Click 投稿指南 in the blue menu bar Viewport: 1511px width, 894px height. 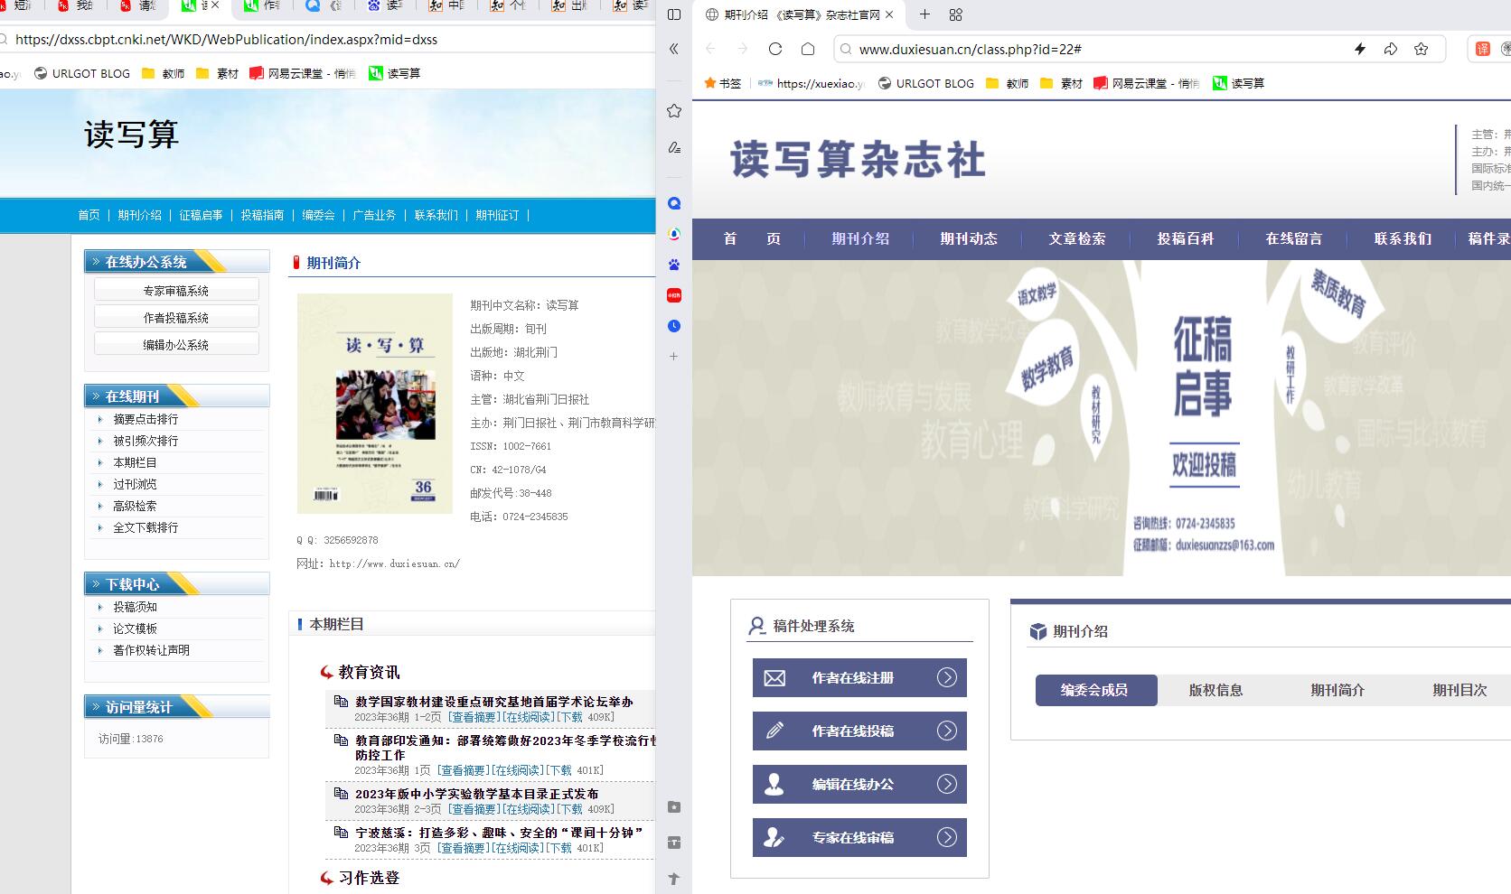[262, 215]
